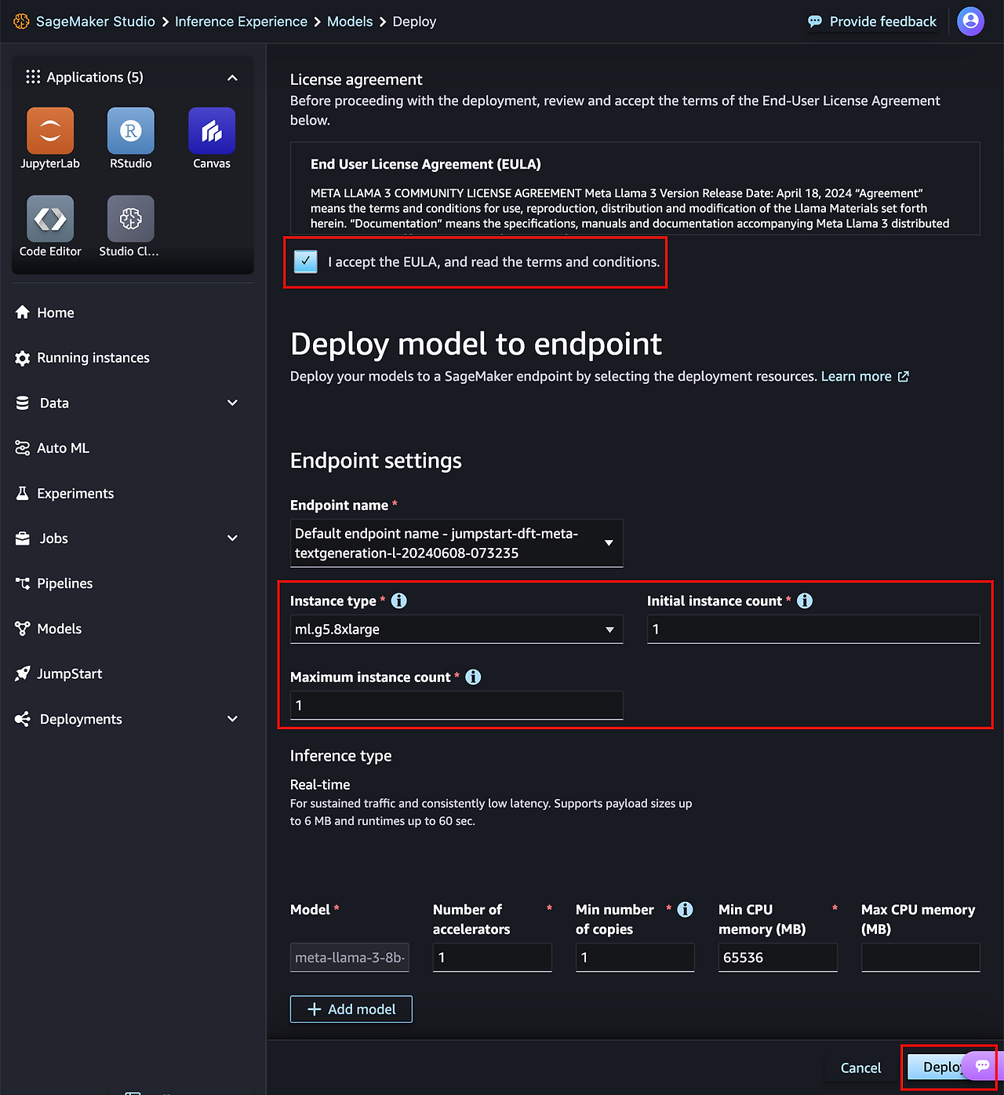Viewport: 1004px width, 1095px height.
Task: Click the Auto ML icon
Action: click(23, 448)
